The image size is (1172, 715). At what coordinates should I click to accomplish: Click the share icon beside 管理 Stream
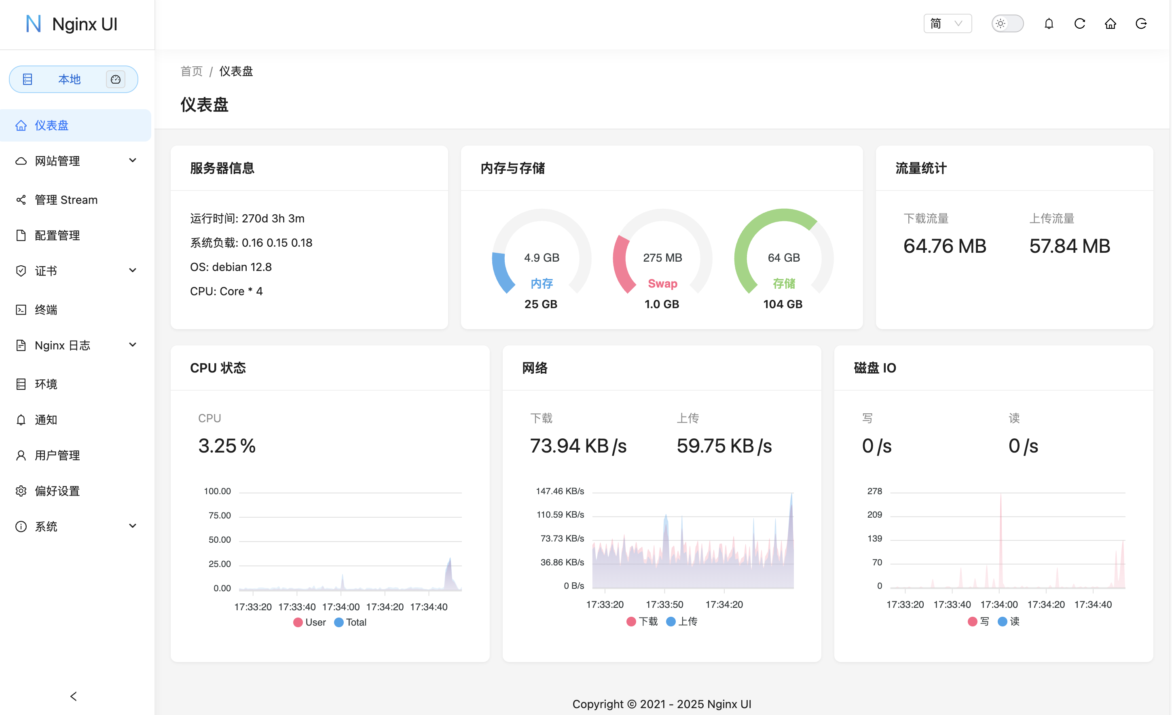point(21,200)
